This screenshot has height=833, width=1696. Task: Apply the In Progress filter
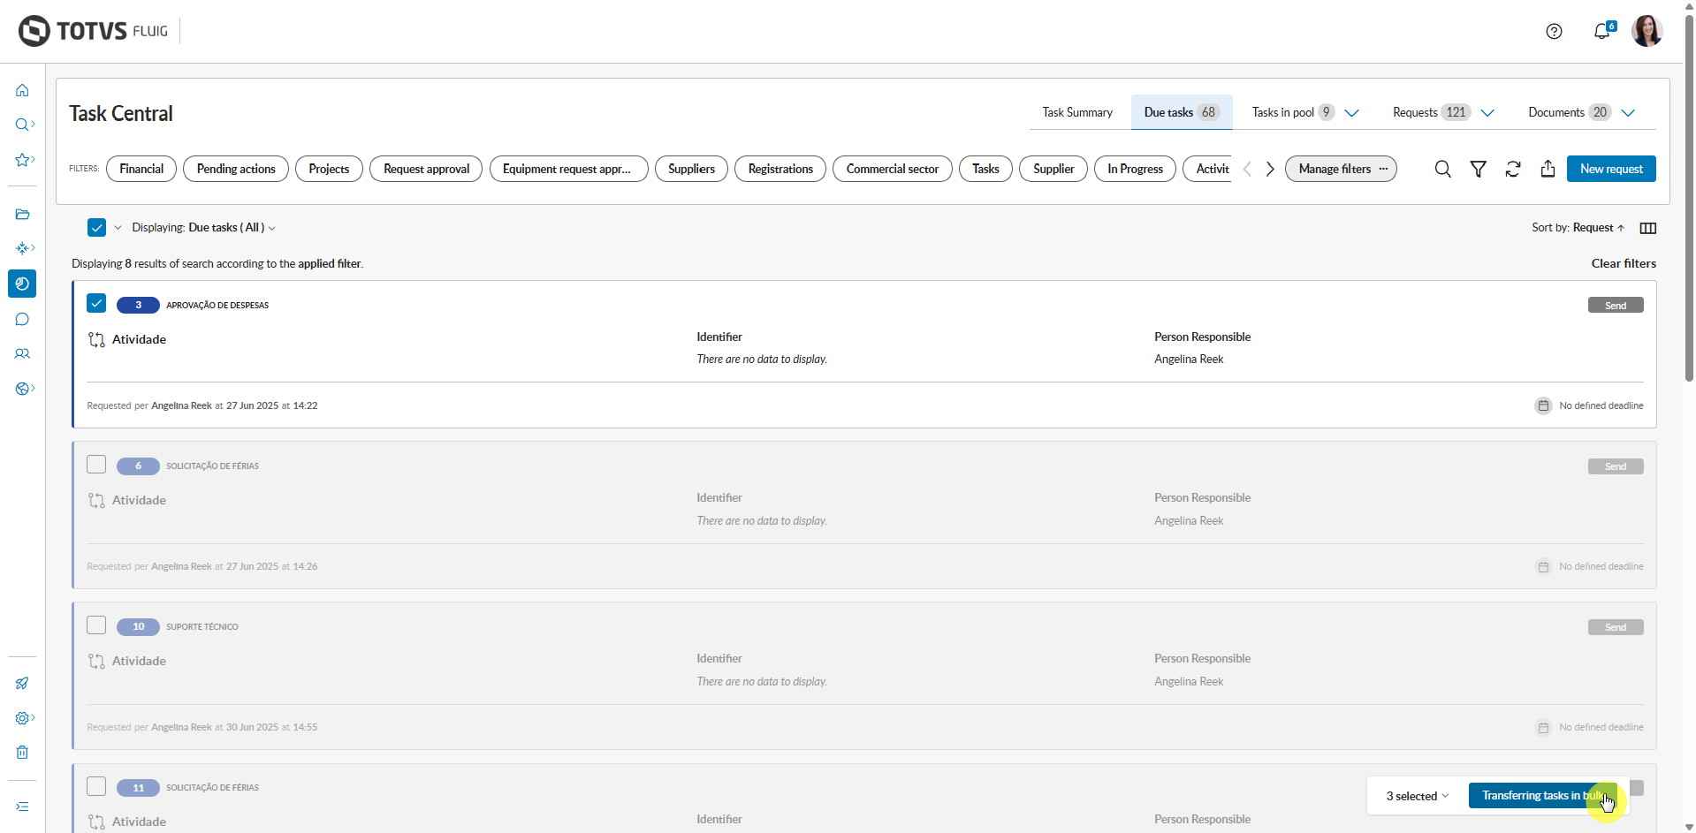[x=1135, y=169]
